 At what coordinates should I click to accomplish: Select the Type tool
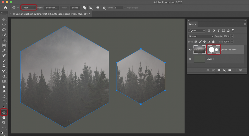(x=4, y=102)
